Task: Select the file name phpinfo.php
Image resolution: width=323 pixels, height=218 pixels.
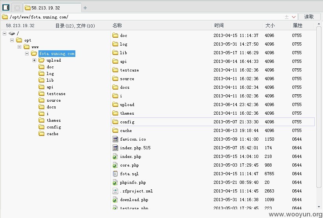Action: [x=133, y=183]
